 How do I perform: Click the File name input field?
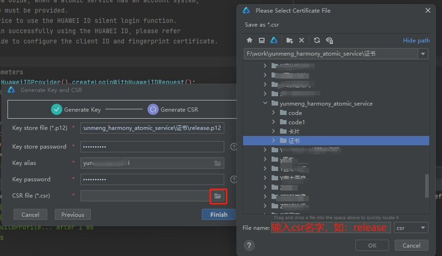(331, 228)
